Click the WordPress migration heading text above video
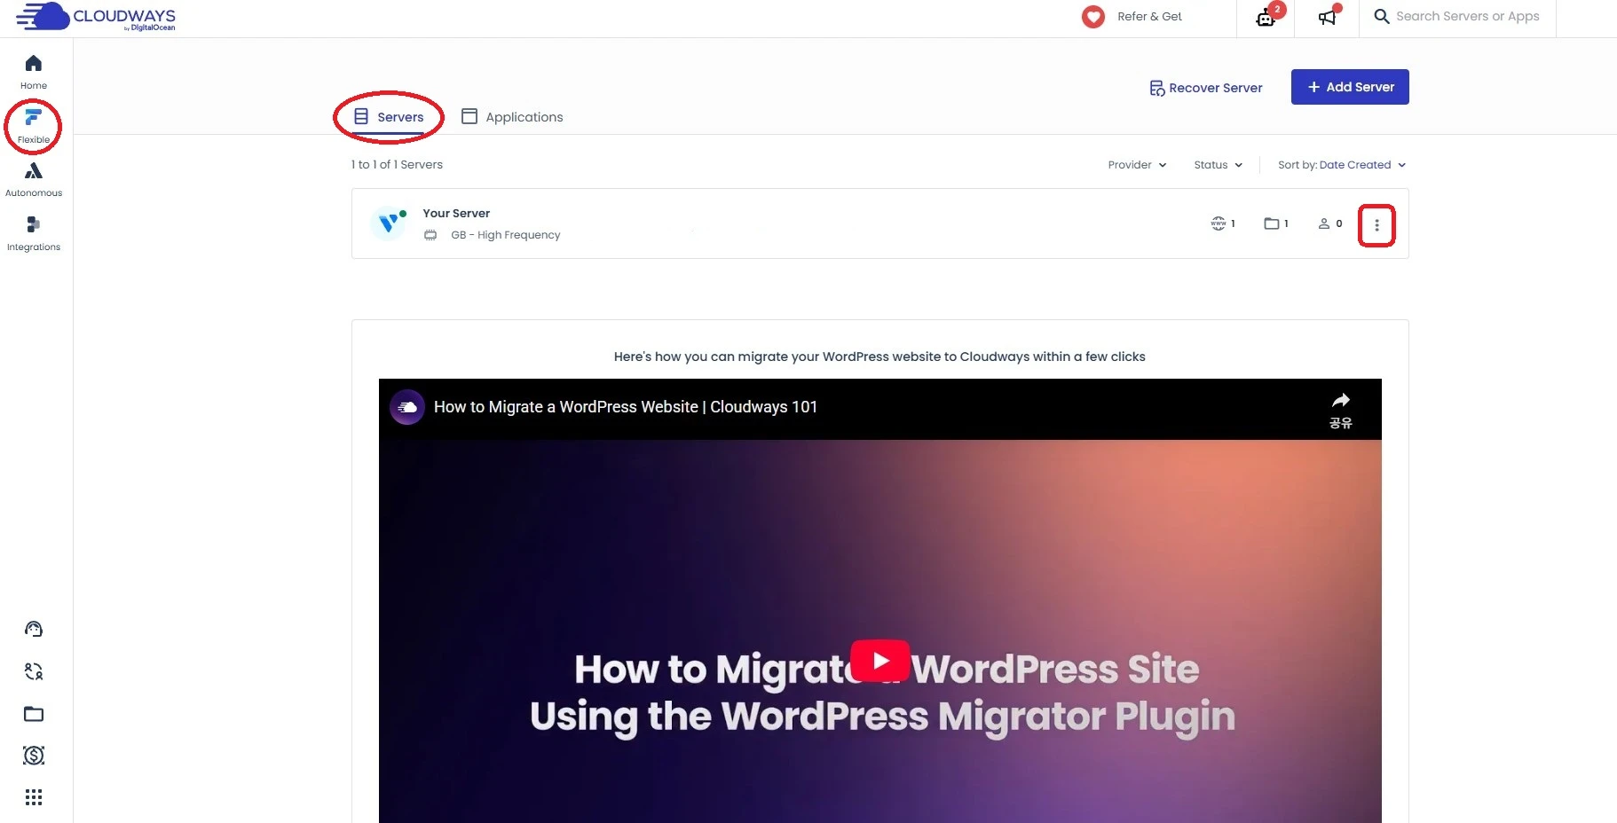The height and width of the screenshot is (823, 1617). [x=879, y=357]
